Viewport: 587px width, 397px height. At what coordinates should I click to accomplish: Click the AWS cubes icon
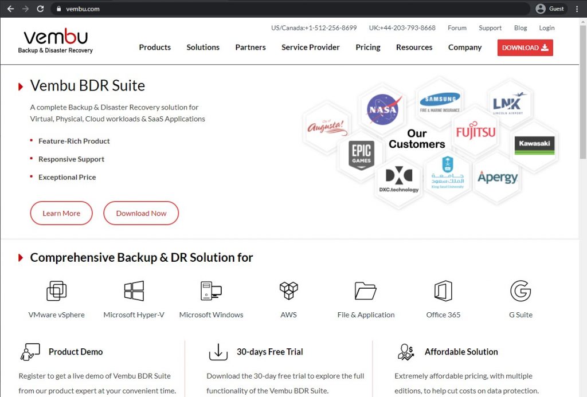pyautogui.click(x=289, y=291)
